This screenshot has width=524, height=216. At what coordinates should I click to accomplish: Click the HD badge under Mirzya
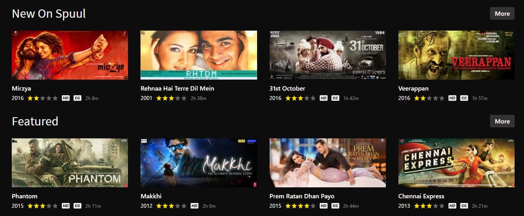tap(65, 98)
